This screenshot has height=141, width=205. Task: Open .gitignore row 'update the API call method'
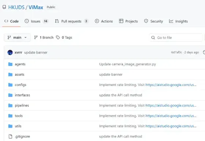(121, 136)
